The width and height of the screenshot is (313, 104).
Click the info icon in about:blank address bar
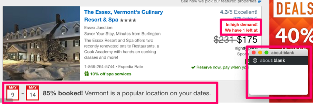(255, 61)
